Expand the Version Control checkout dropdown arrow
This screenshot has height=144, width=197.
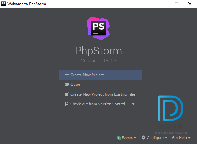[133, 104]
